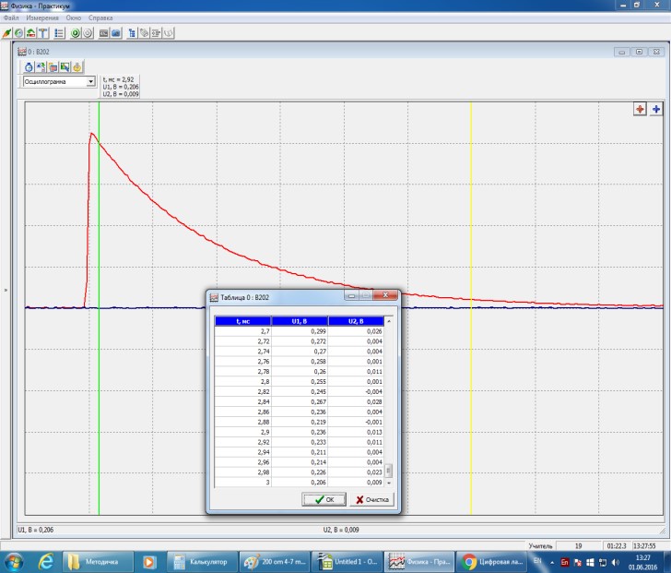
Task: Select the U2 cell 0,028
Action: [356, 401]
